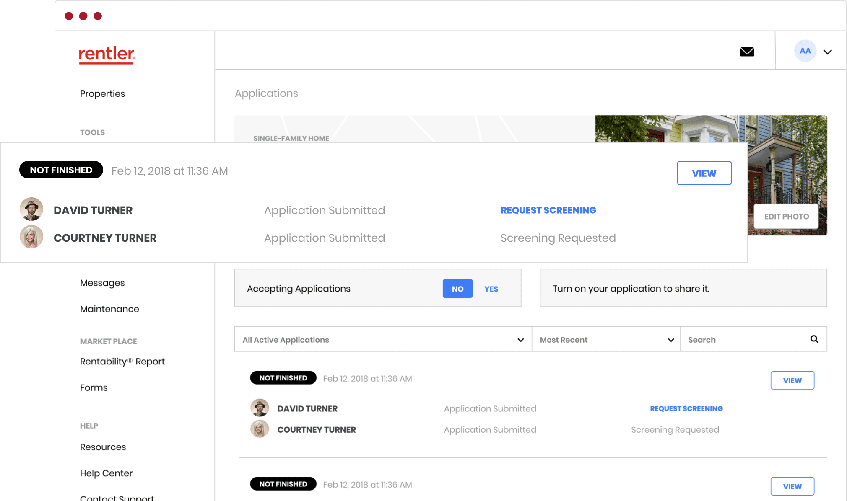This screenshot has height=501, width=847.
Task: Select Properties in the sidebar
Action: pos(102,93)
